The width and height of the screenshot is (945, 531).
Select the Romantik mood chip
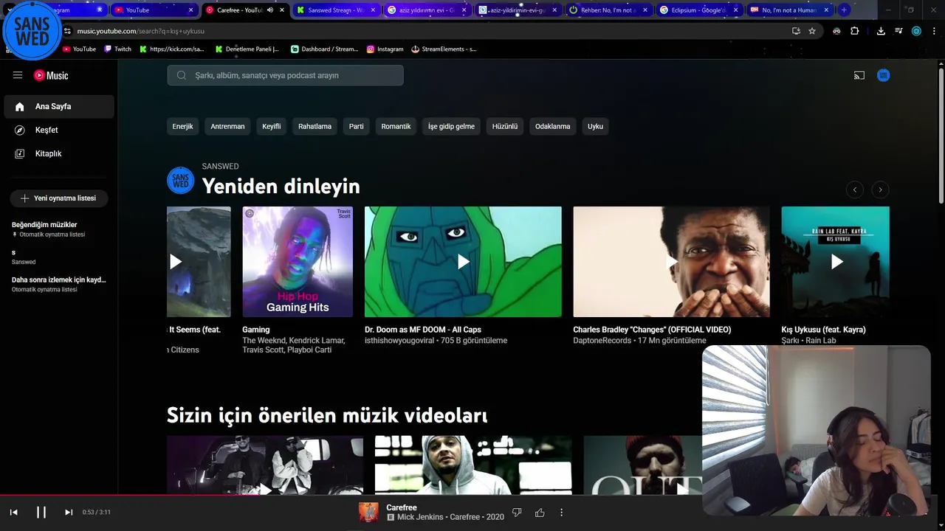[396, 126]
